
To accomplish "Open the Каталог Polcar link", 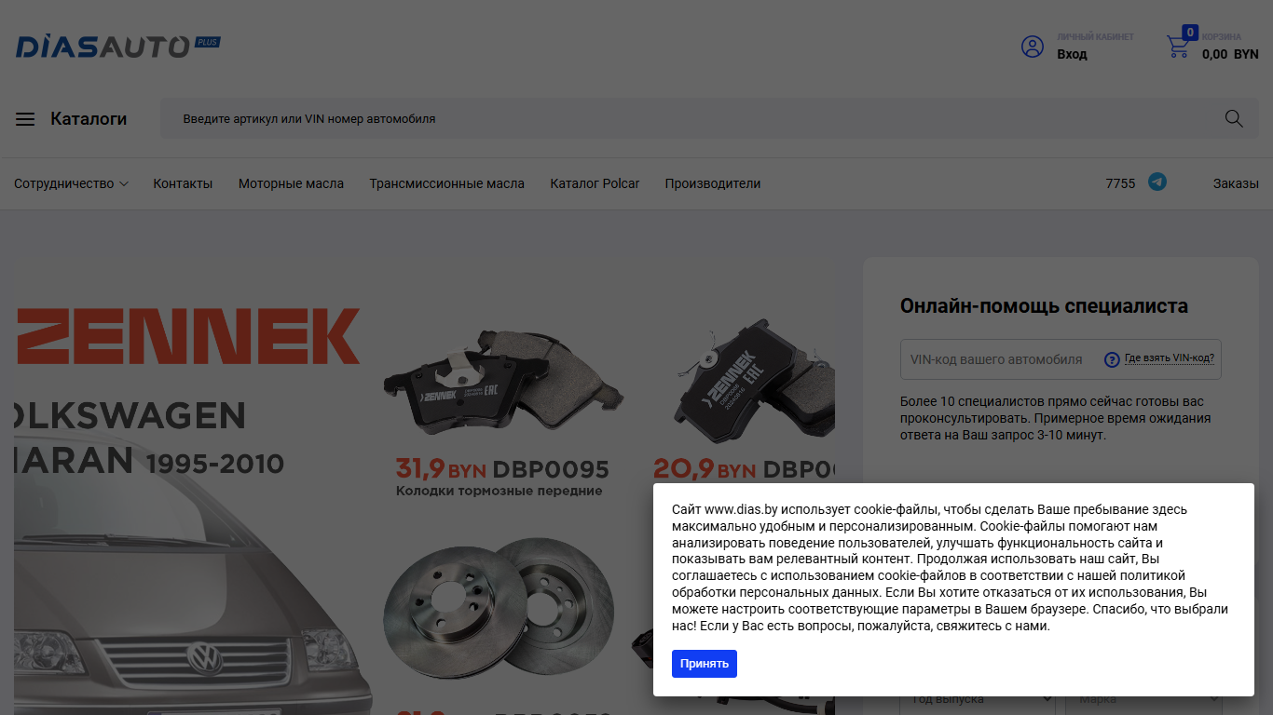I will [x=595, y=183].
